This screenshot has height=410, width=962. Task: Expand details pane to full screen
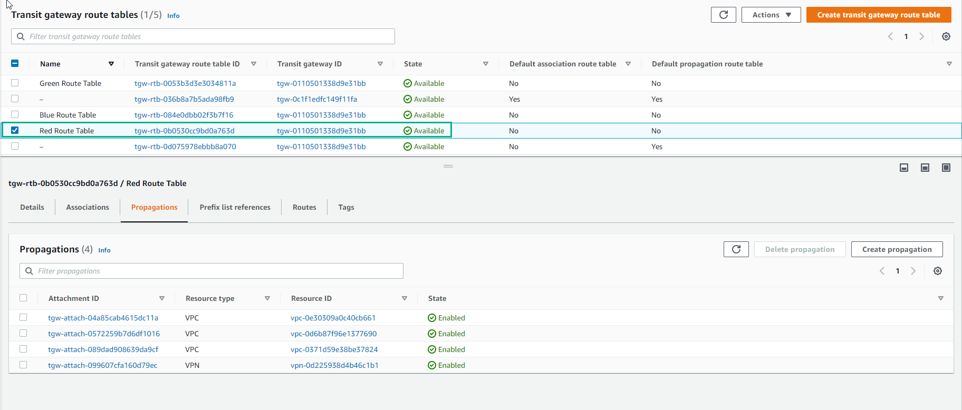[946, 168]
